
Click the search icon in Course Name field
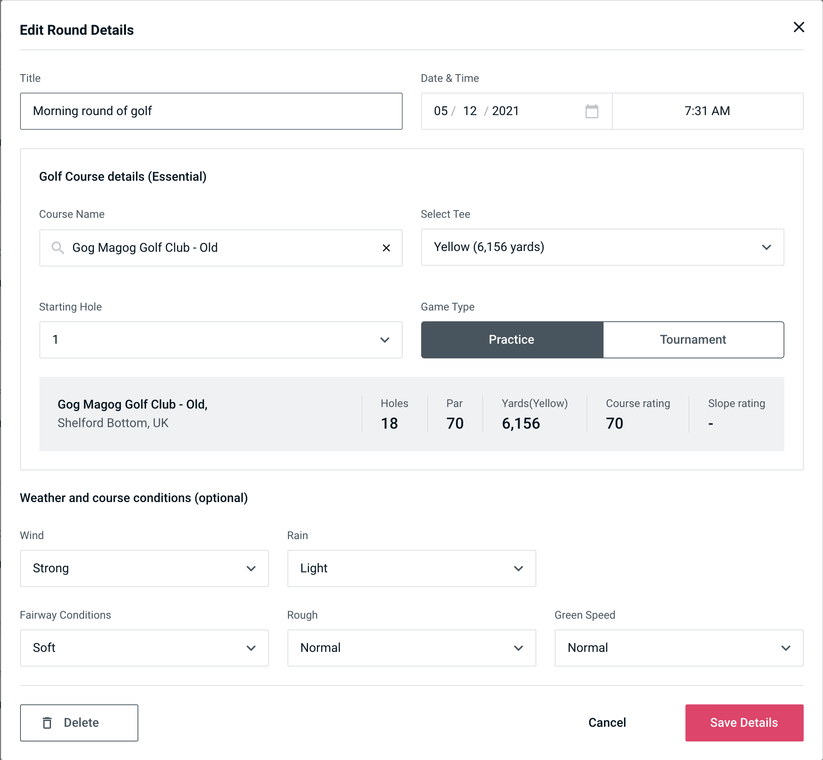57,247
